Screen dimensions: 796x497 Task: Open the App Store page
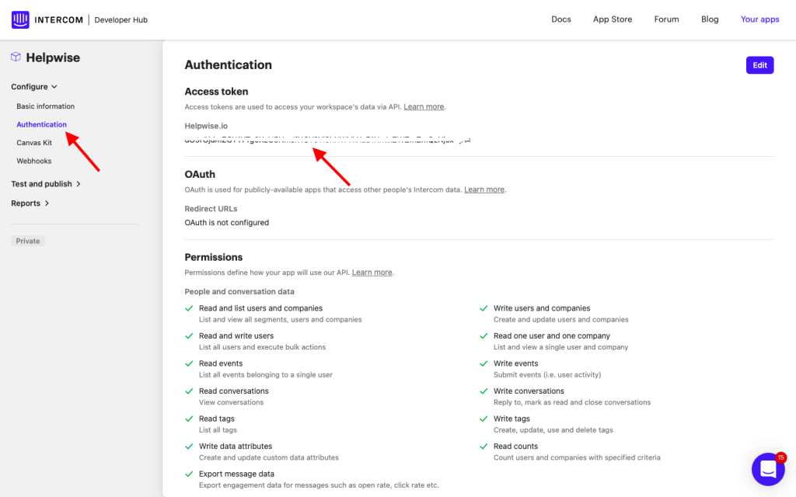click(613, 19)
